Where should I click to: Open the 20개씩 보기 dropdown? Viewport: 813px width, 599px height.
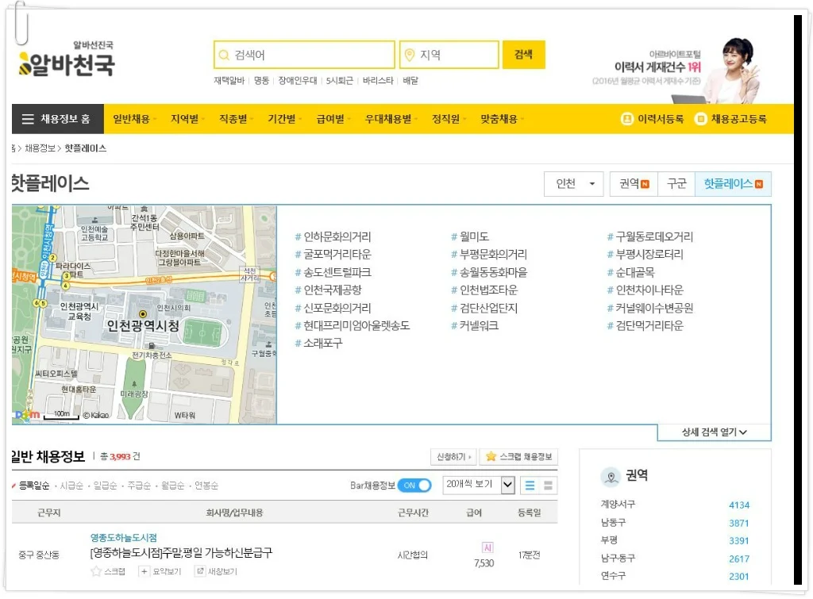click(x=479, y=485)
